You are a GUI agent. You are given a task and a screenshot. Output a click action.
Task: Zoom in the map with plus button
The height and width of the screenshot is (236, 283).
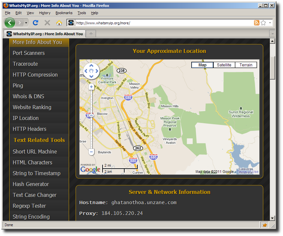coord(91,87)
